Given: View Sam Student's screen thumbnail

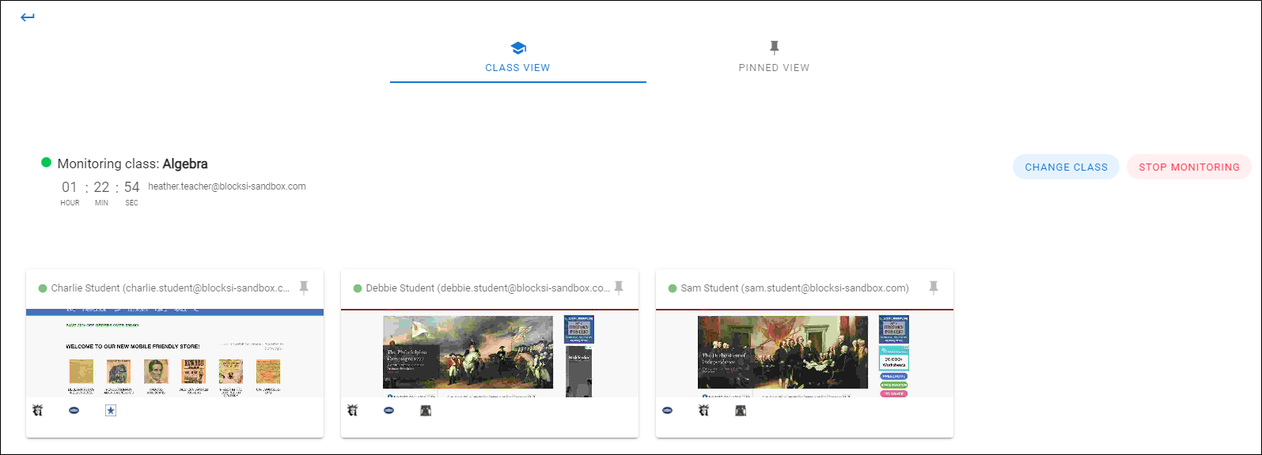Looking at the screenshot, I should tap(805, 353).
